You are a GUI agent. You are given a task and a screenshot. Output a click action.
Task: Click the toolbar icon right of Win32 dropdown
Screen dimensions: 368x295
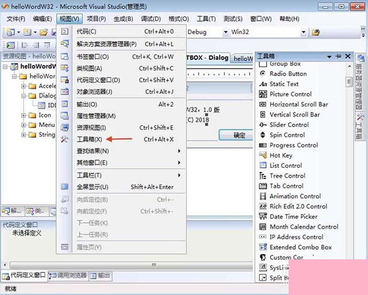[315, 32]
